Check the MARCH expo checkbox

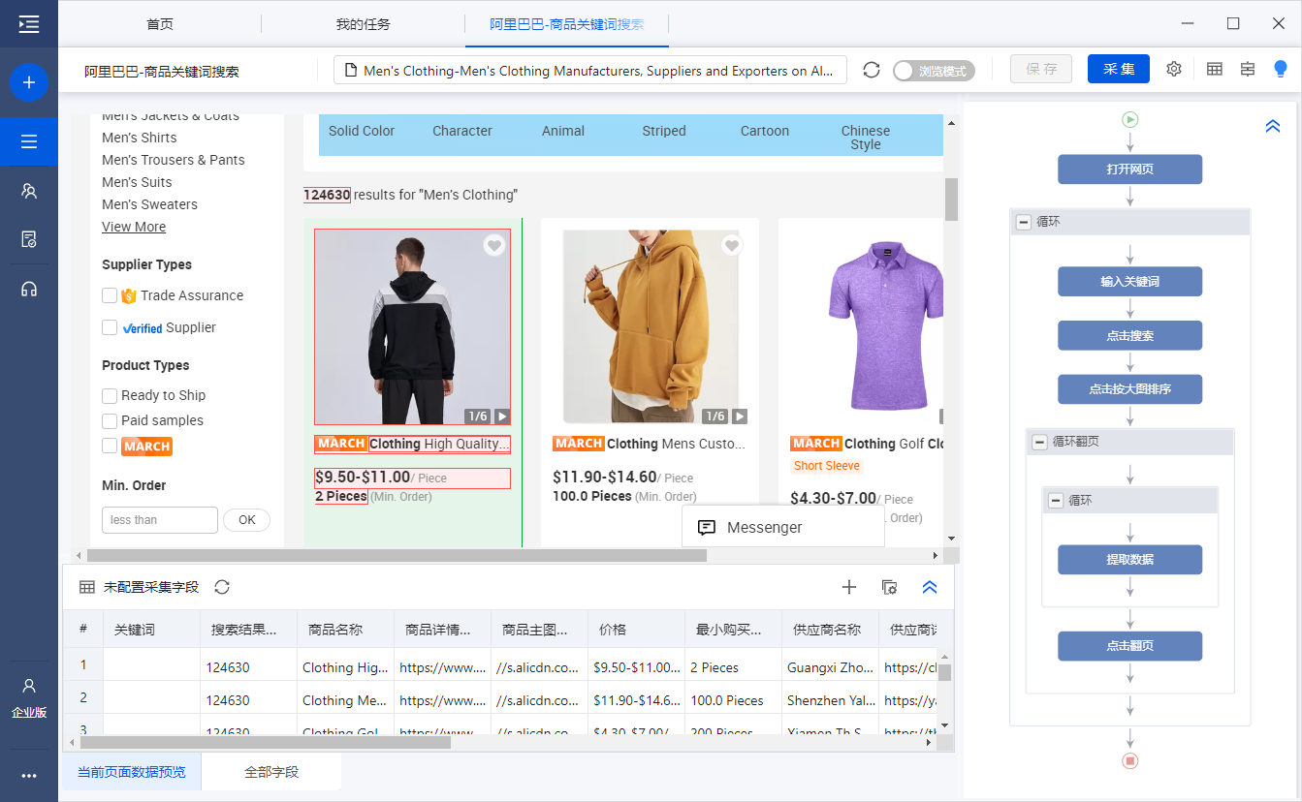click(110, 446)
